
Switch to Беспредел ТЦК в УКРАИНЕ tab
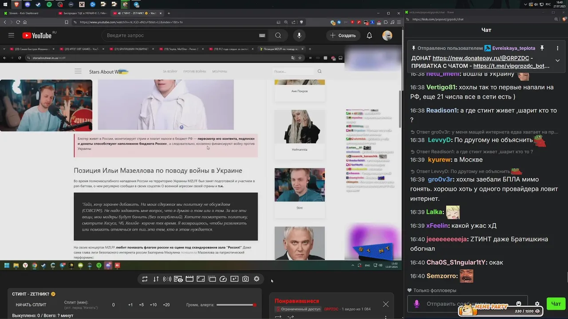(82, 13)
